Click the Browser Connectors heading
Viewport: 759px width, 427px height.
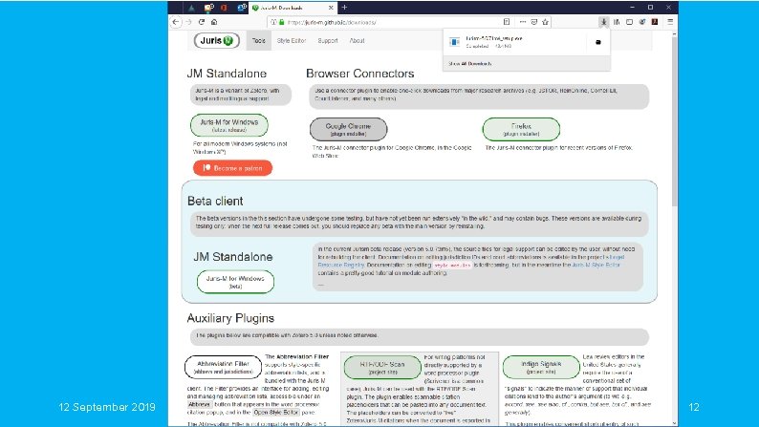360,74
